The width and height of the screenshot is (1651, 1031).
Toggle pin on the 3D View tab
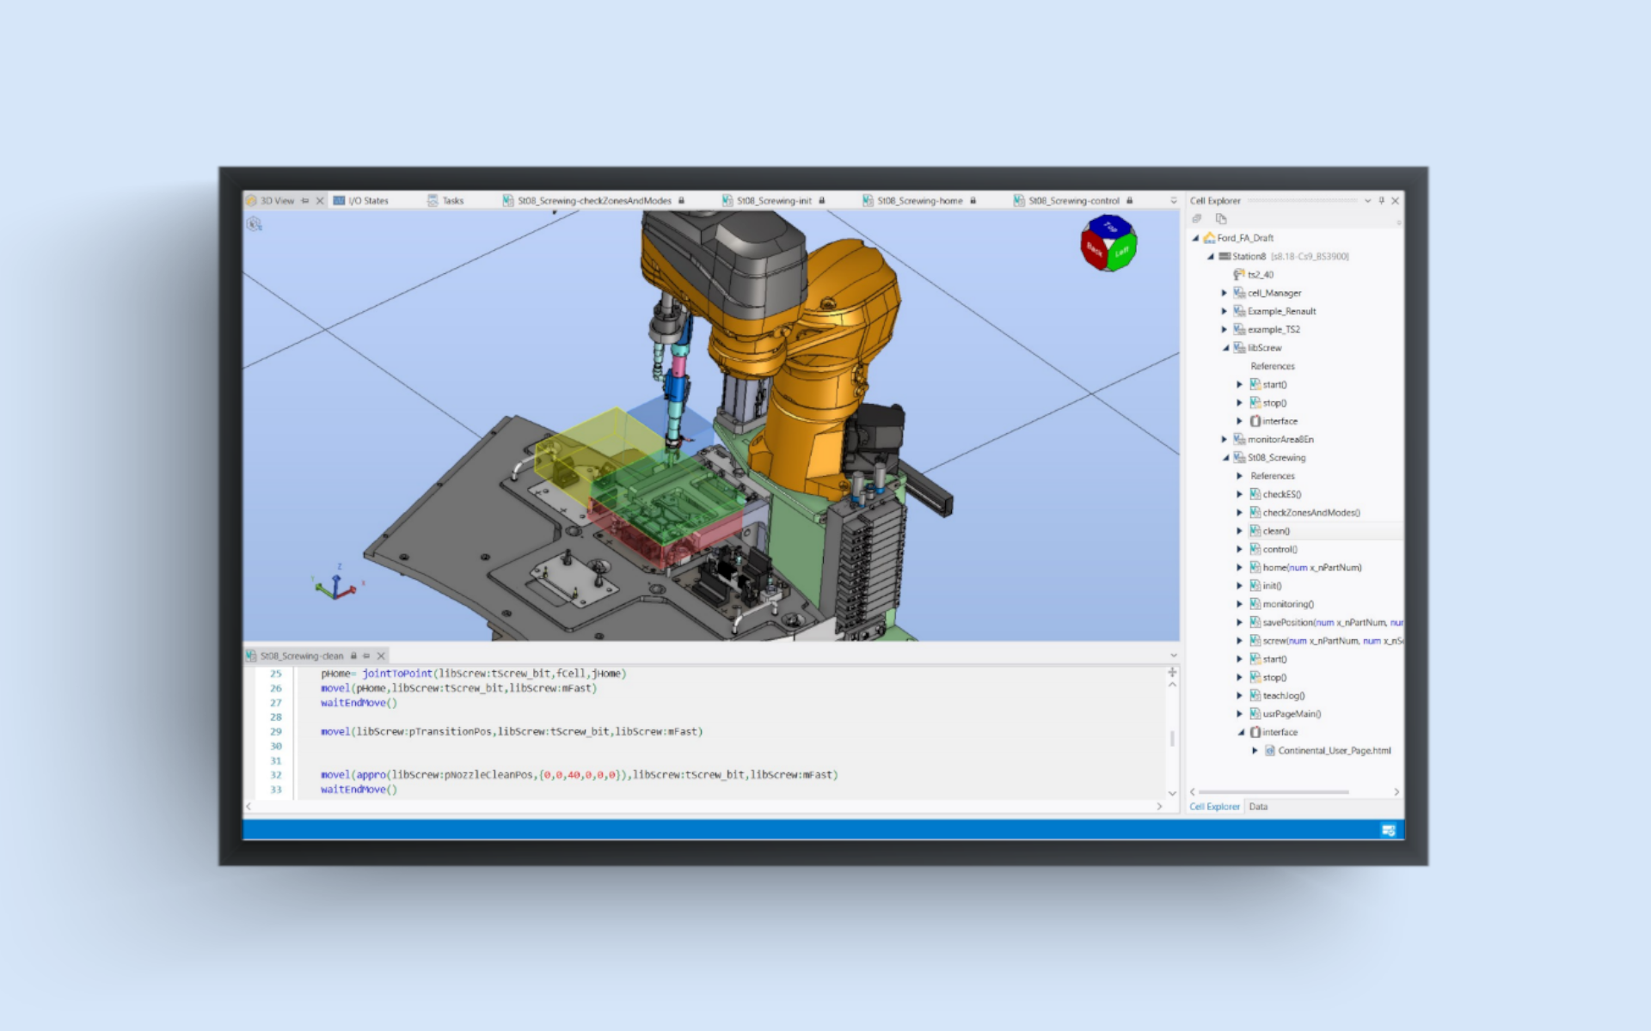(x=305, y=200)
